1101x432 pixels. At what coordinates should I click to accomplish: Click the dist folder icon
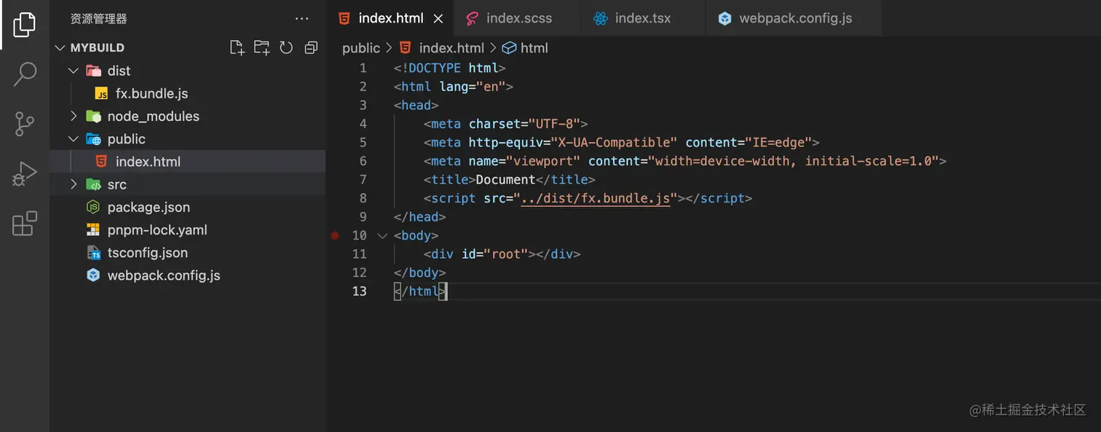(93, 71)
